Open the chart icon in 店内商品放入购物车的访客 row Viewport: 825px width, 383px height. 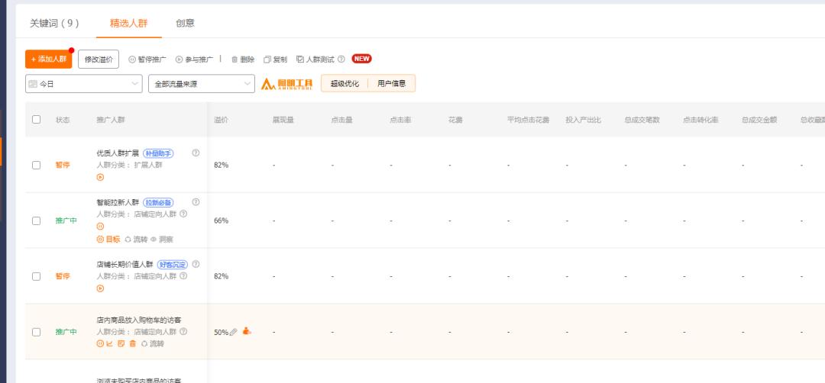(110, 344)
